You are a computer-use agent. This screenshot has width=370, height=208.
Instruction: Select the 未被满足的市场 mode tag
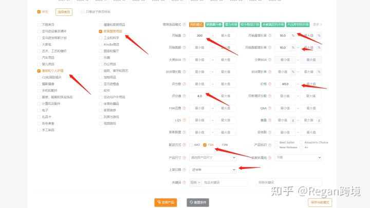tap(273, 24)
